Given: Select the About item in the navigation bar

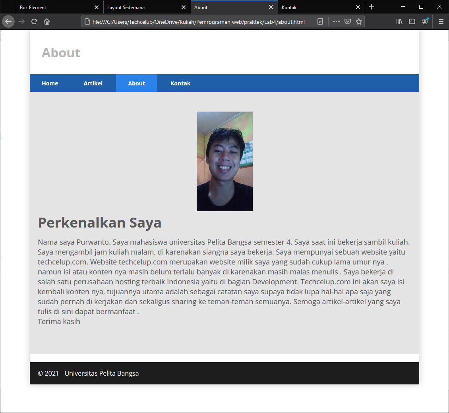Looking at the screenshot, I should pyautogui.click(x=136, y=83).
